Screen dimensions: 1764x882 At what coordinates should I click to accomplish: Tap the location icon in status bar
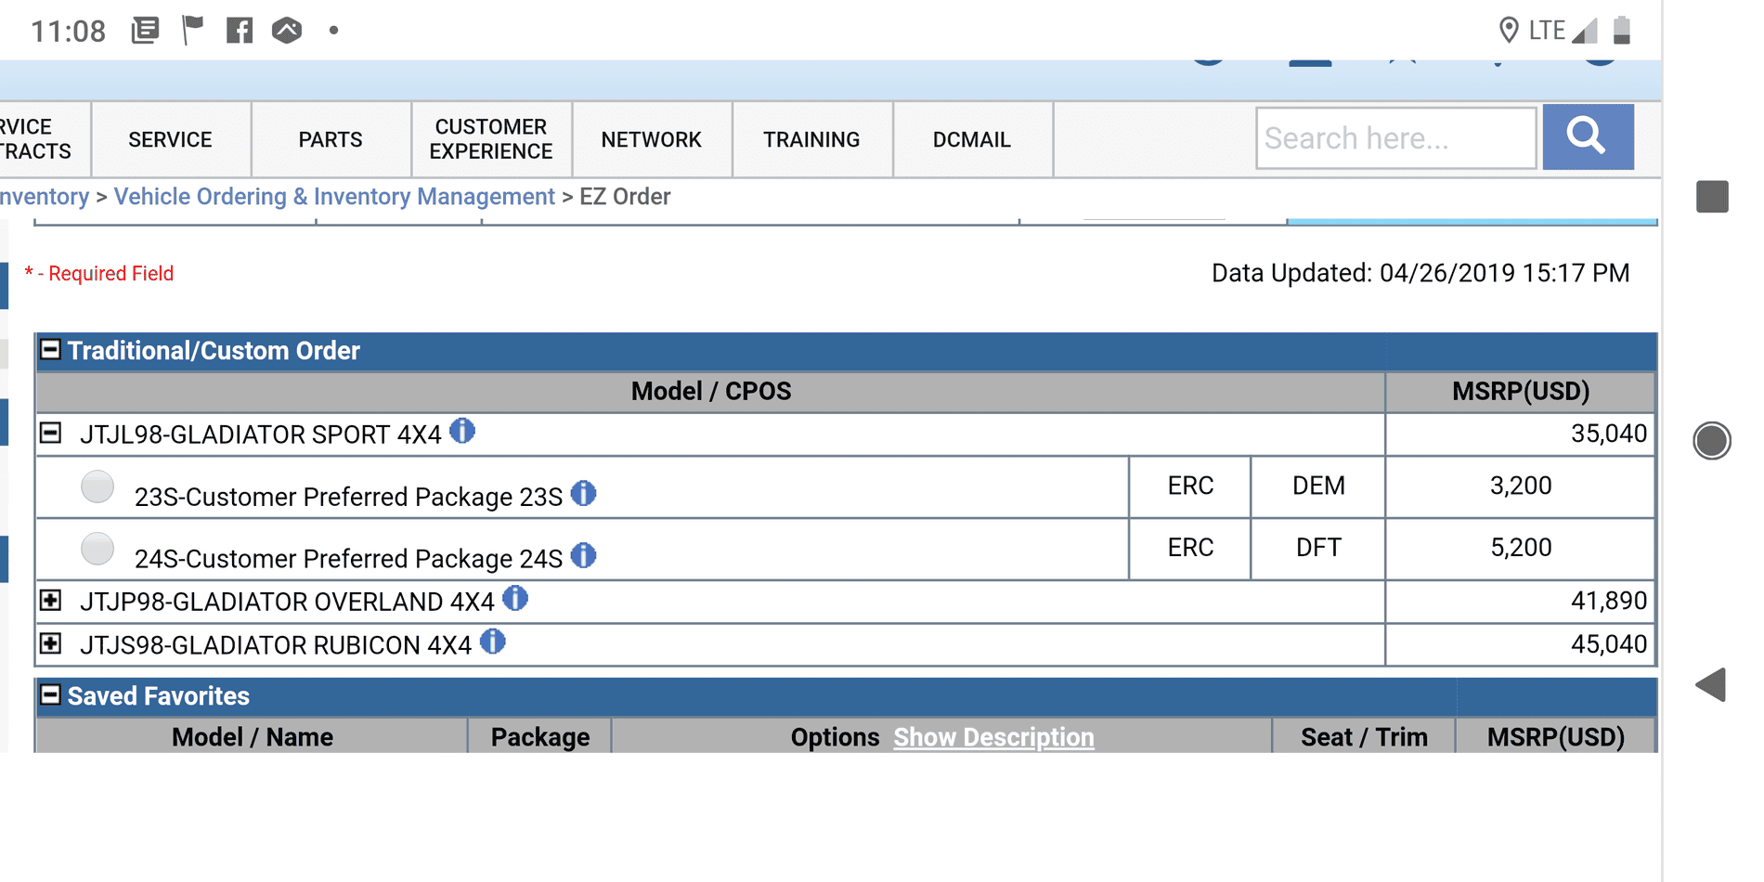click(x=1509, y=31)
